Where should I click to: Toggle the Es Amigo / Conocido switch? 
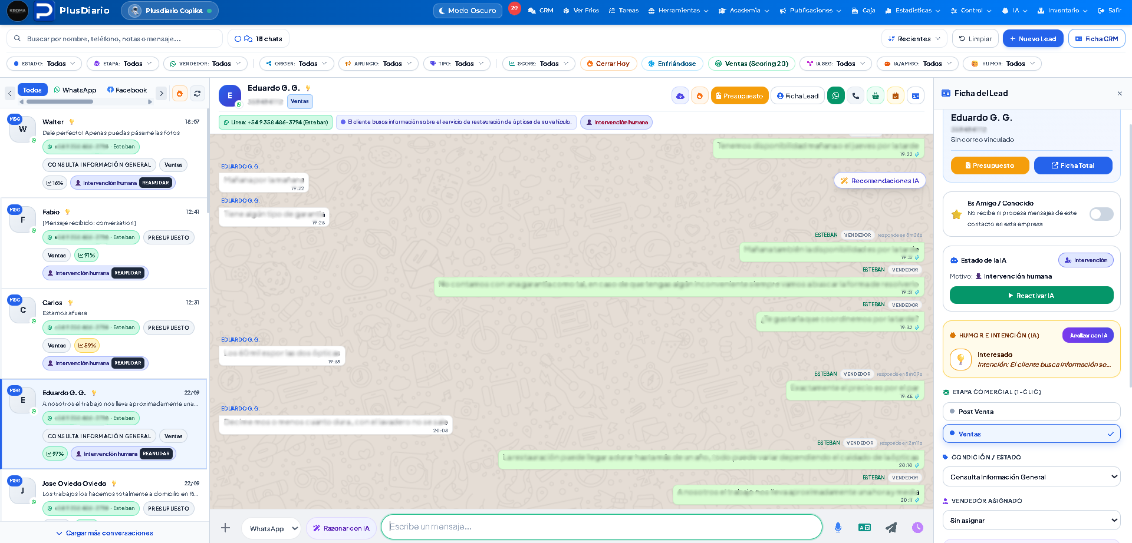pyautogui.click(x=1101, y=214)
